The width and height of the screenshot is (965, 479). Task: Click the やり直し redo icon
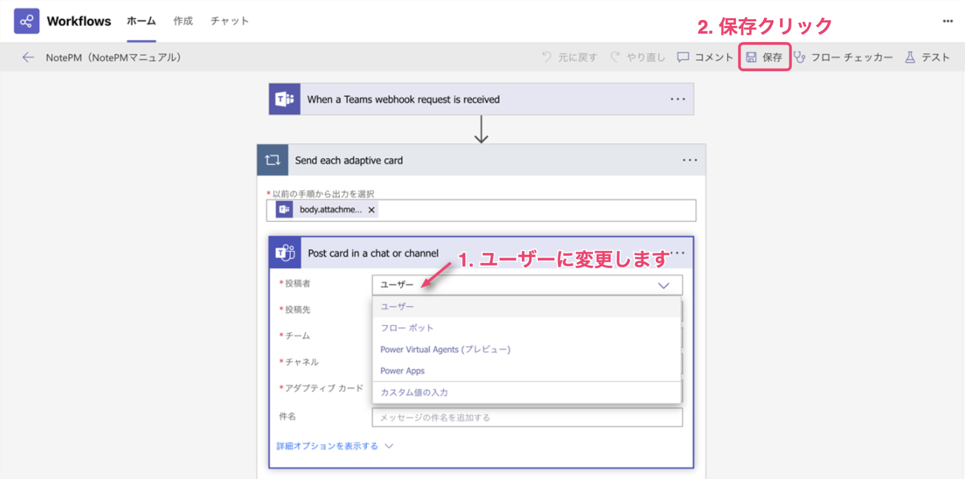coord(615,57)
